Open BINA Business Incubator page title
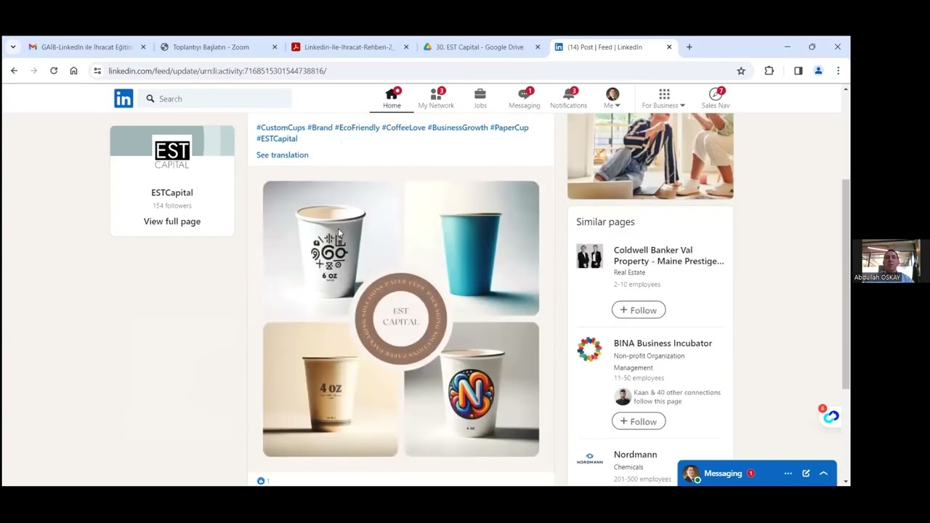The image size is (930, 523). tap(663, 343)
